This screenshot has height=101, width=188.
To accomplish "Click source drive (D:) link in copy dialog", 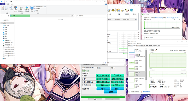I will [x=159, y=18].
